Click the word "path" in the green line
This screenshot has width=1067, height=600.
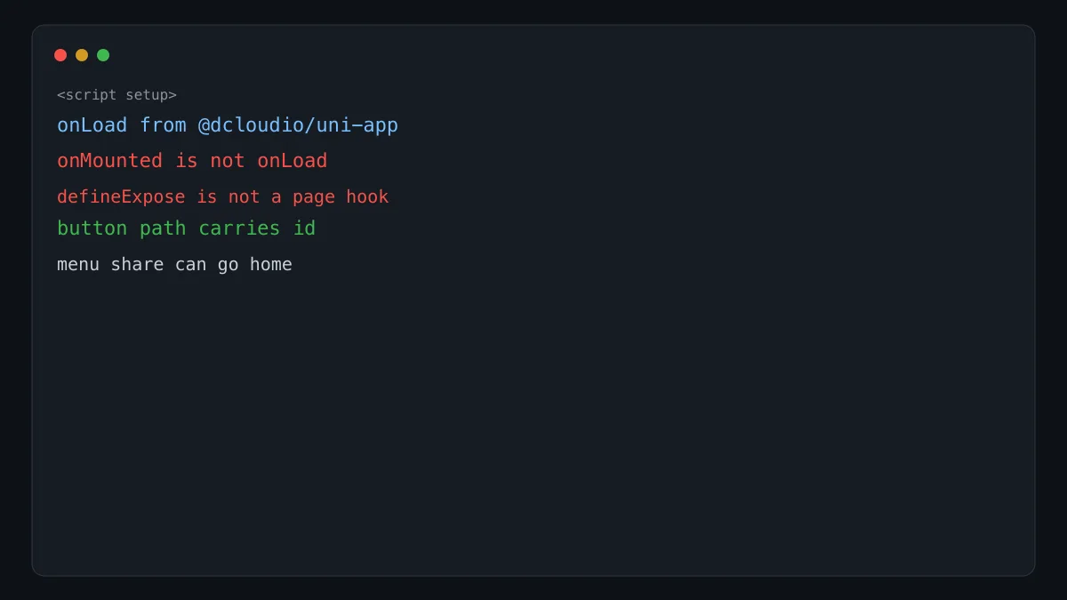click(163, 228)
